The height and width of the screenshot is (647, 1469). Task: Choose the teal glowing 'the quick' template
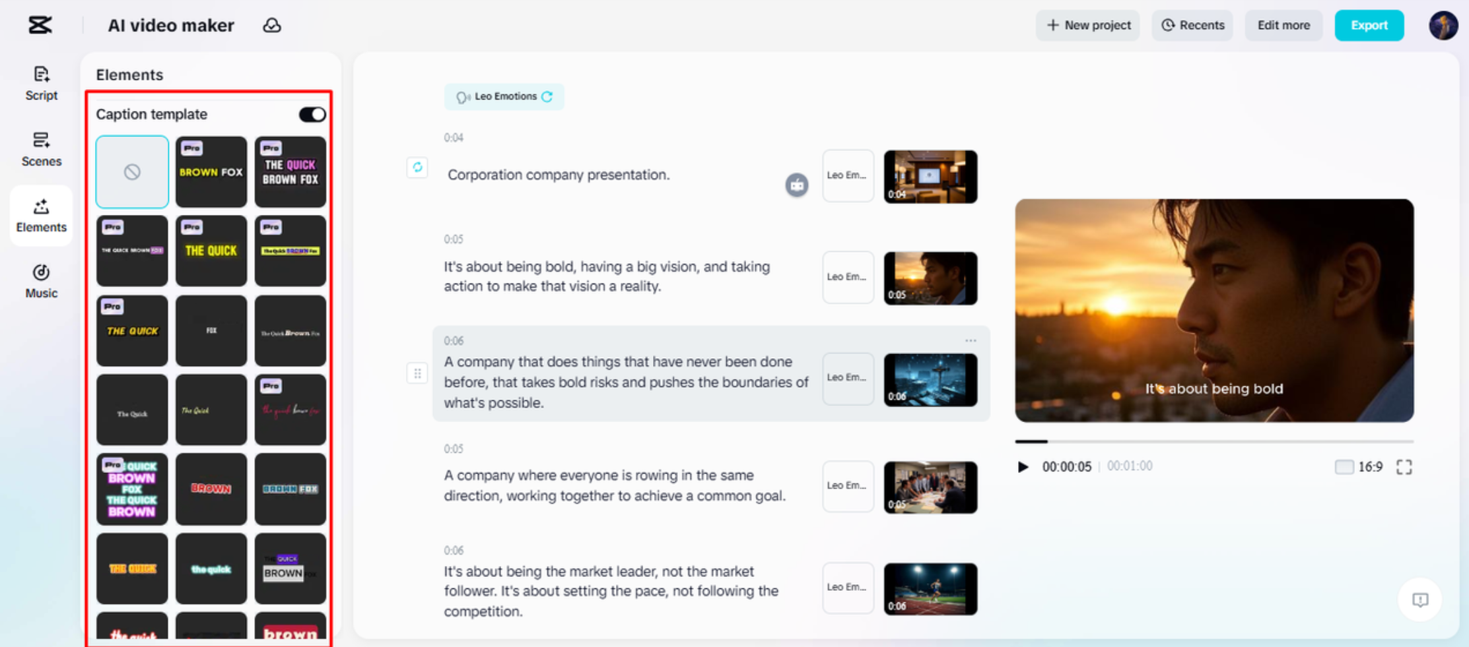coord(211,569)
